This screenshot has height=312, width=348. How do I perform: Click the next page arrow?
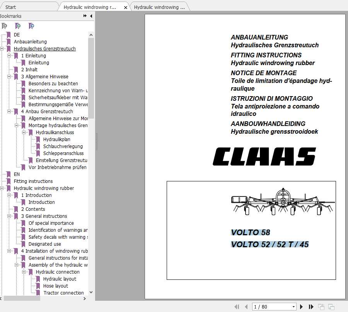click(302, 306)
